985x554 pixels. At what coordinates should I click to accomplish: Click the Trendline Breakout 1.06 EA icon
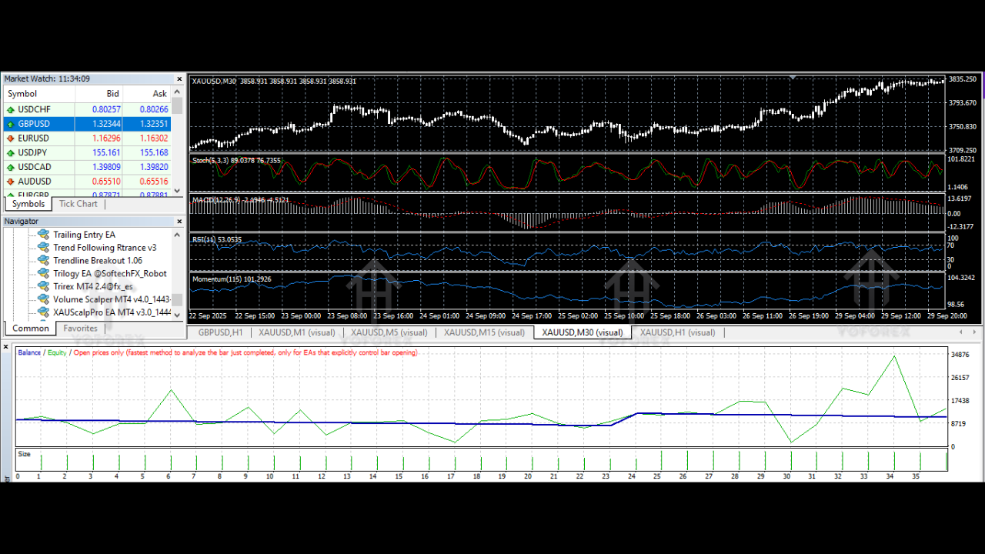(43, 260)
